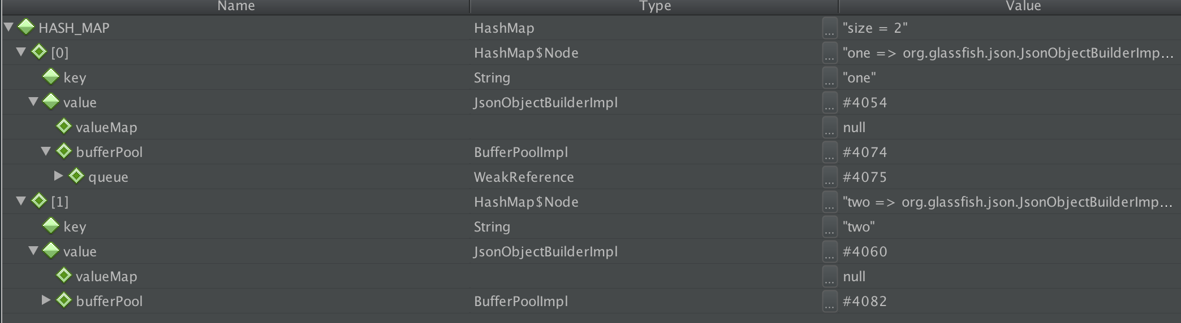The image size is (1181, 323).
Task: Click the queue field icon
Action: (x=76, y=176)
